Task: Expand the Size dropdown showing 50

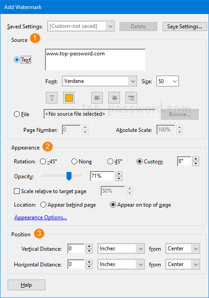Action: [x=168, y=81]
